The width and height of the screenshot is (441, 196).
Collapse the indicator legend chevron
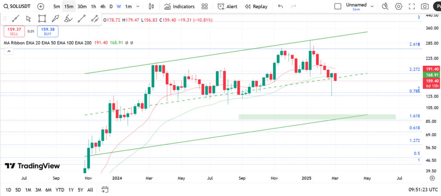point(7,50)
